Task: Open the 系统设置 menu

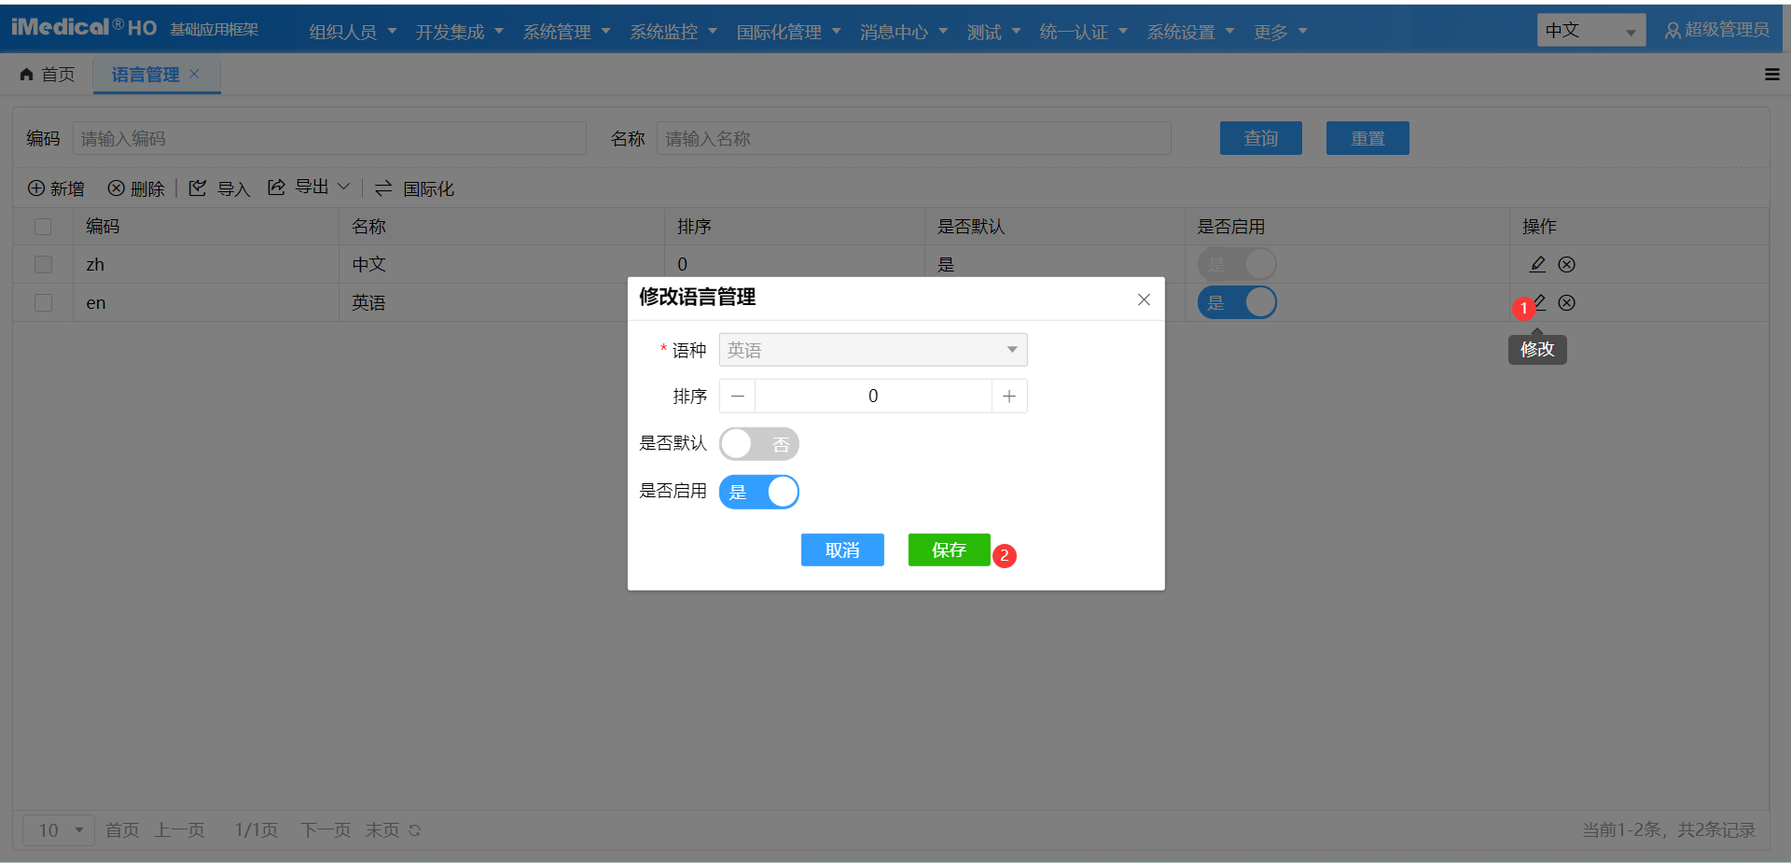Action: coord(1191,32)
